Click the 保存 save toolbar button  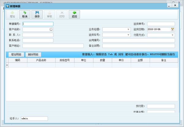37,14
